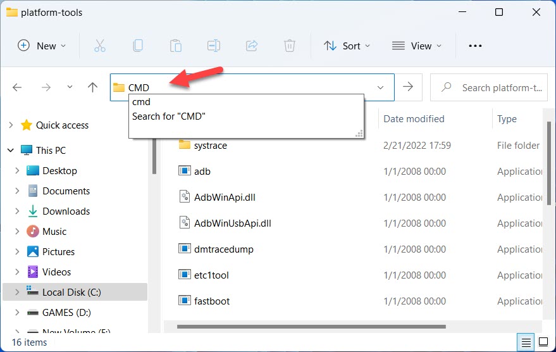Click File folder type for systrace
The image size is (556, 352).
(518, 146)
